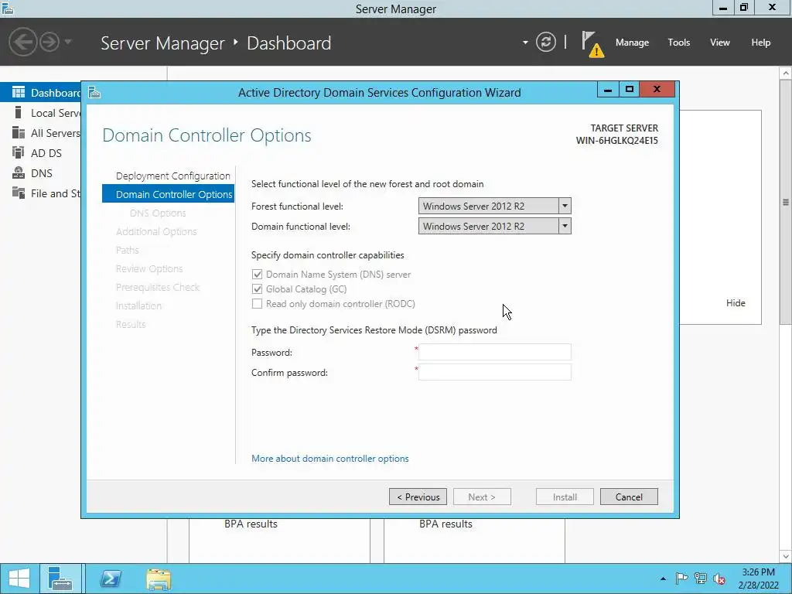The width and height of the screenshot is (792, 594).
Task: Show hidden tray icons arrow
Action: (x=663, y=579)
